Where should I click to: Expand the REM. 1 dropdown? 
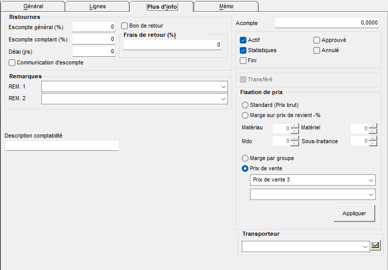(223, 87)
